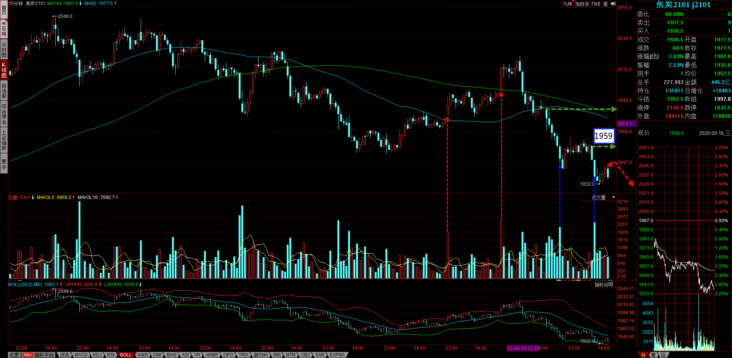Select the DMI indicator tab

point(157,355)
